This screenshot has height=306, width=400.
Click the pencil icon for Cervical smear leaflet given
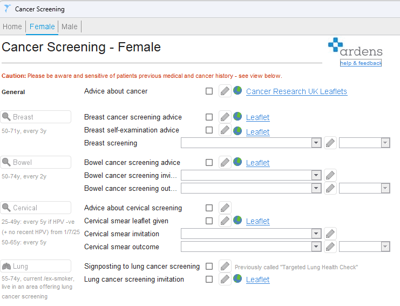tap(225, 221)
